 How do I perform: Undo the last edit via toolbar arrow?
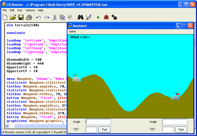click(x=39, y=17)
